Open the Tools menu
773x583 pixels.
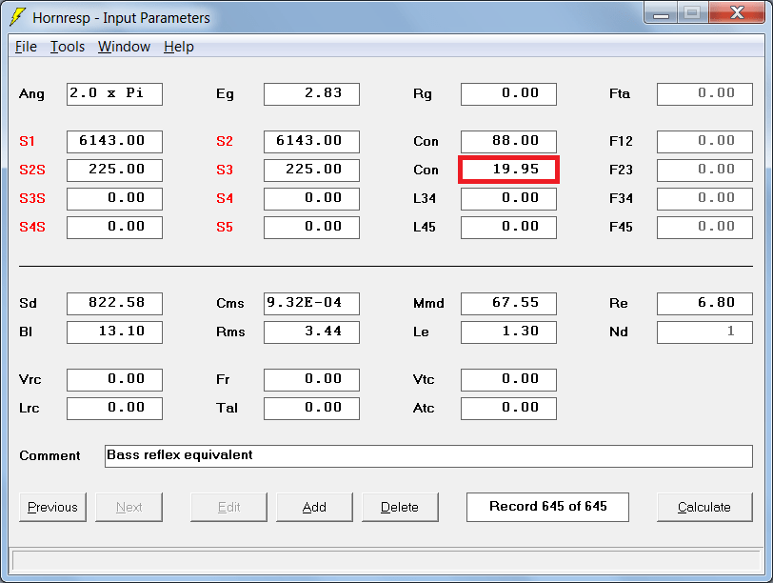(68, 47)
